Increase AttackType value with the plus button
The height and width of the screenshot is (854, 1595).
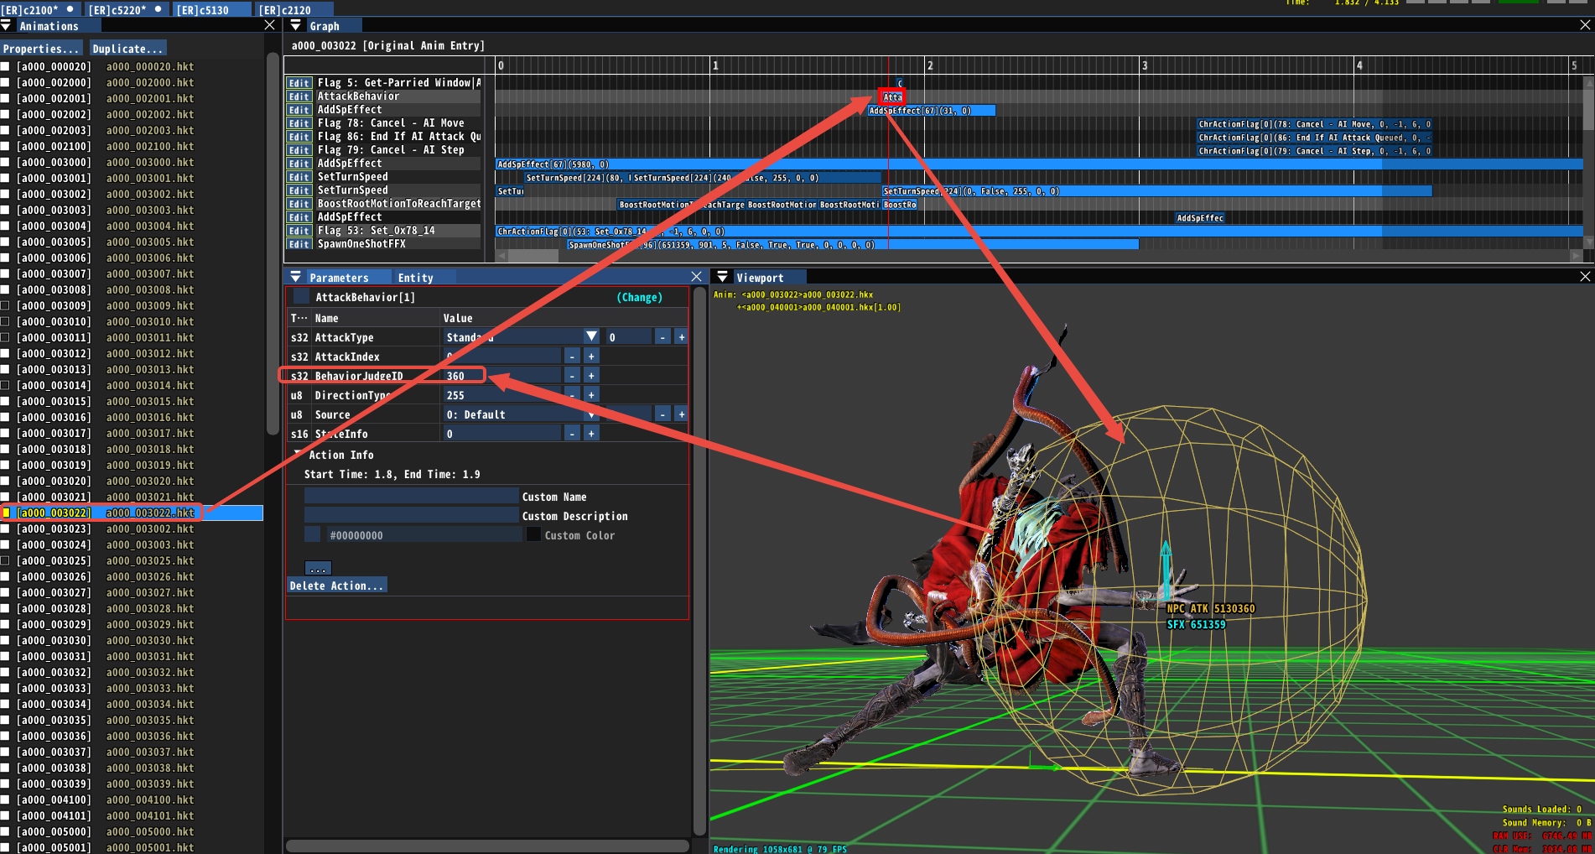coord(681,337)
